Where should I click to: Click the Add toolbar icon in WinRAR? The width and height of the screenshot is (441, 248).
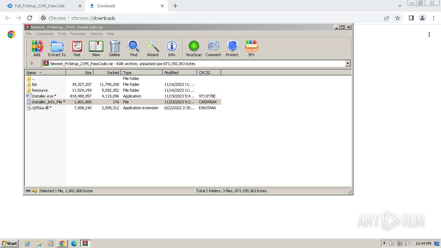coord(37,48)
